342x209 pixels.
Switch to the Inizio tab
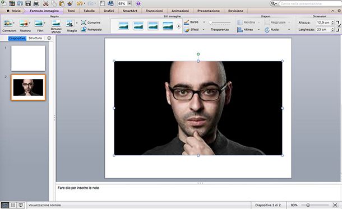(14, 11)
